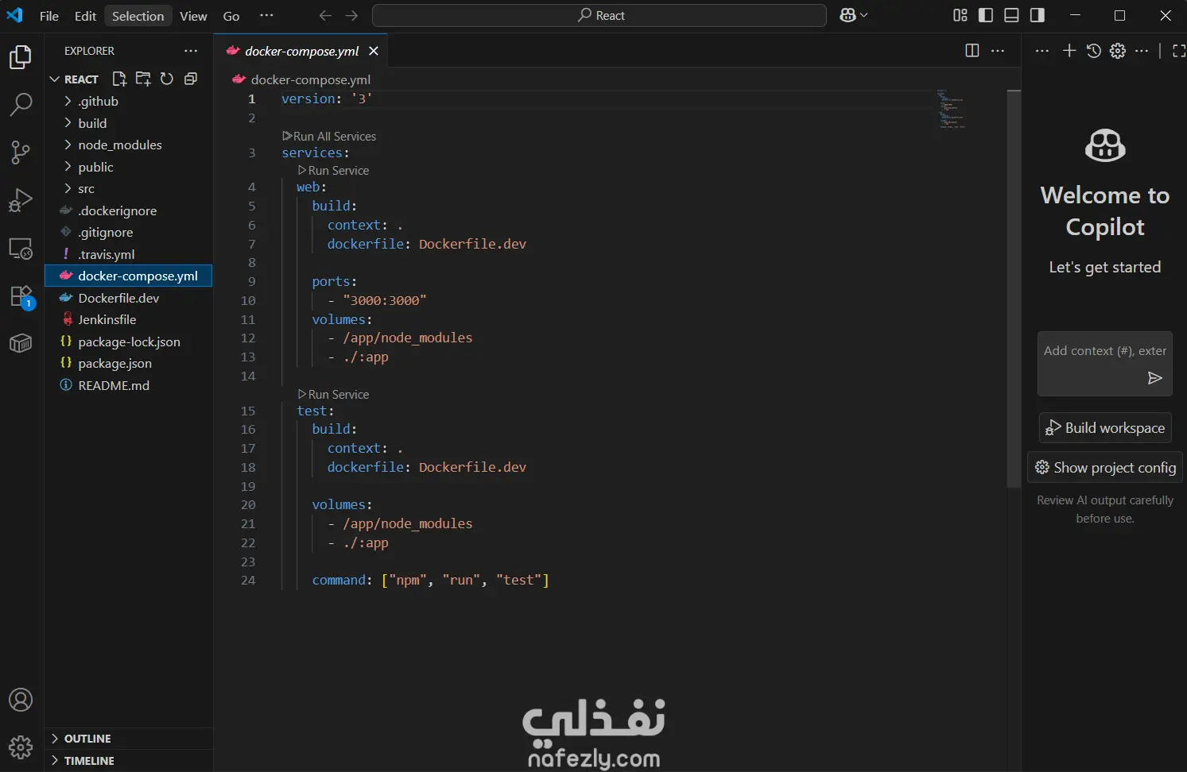Toggle the primary side bar
This screenshot has height=772, width=1187.
(x=986, y=16)
